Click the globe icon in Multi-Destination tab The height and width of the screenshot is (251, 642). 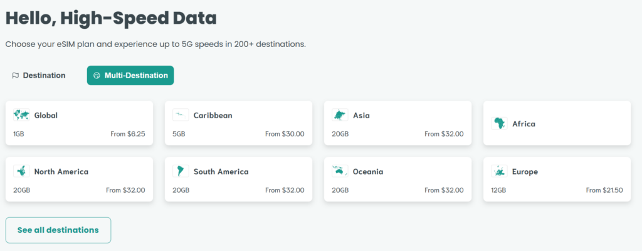[97, 76]
